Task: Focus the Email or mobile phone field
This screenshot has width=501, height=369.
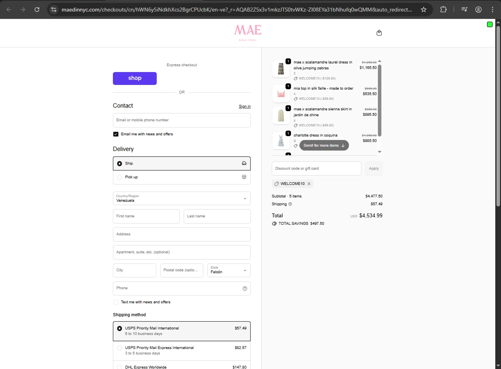Action: (x=182, y=120)
